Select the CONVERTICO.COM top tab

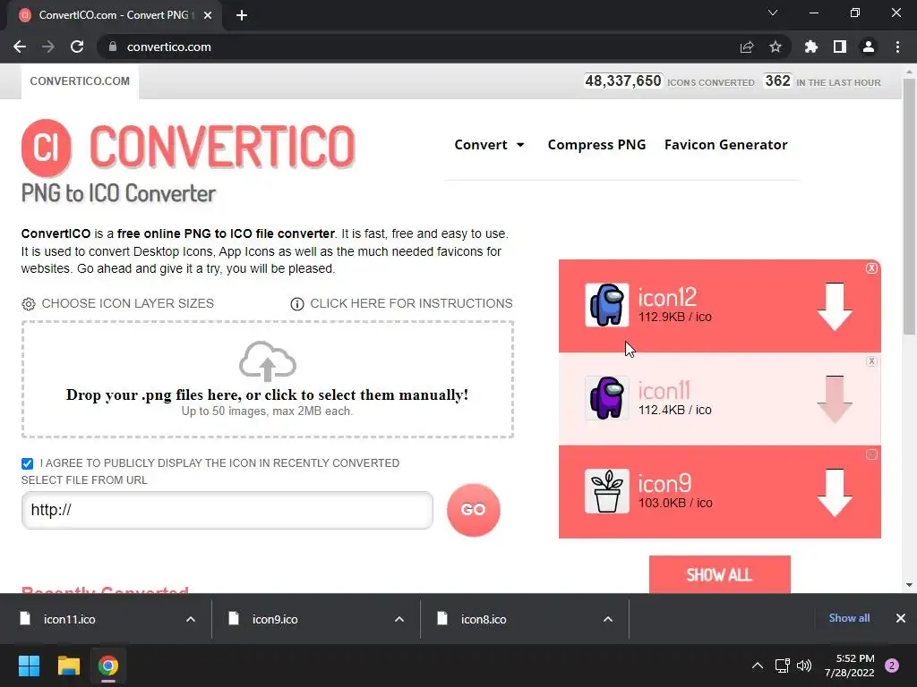tap(80, 81)
